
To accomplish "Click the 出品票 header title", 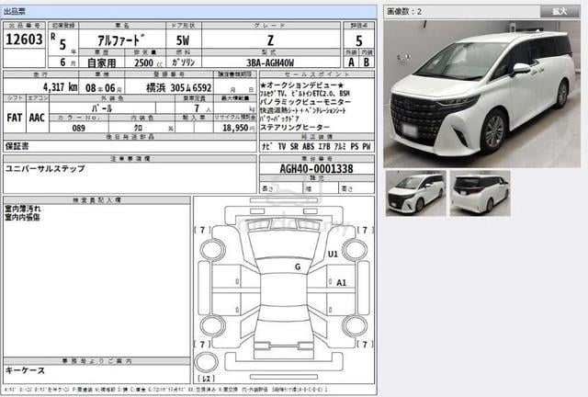I will click(15, 12).
